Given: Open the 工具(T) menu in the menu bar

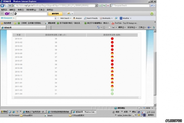Looking at the screenshot, I should tap(41, 10).
